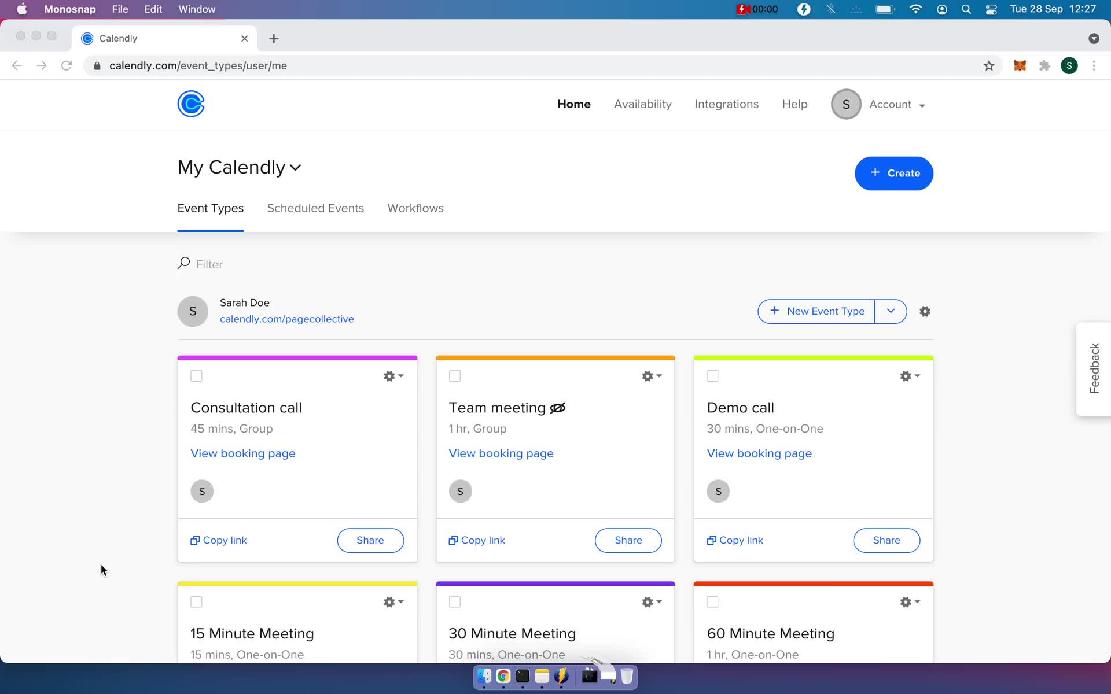
Task: Open settings gear on 30 Minute Meeting card
Action: (652, 602)
